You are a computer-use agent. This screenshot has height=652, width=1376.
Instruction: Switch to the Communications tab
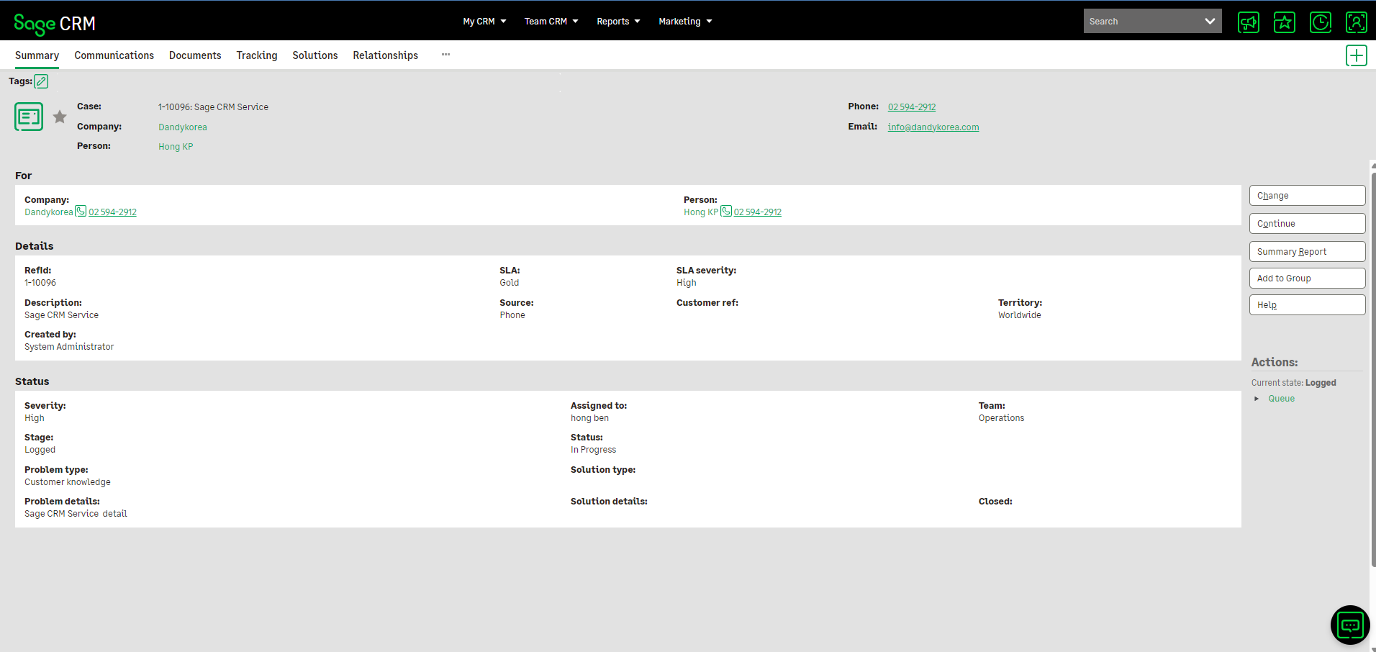pos(114,55)
